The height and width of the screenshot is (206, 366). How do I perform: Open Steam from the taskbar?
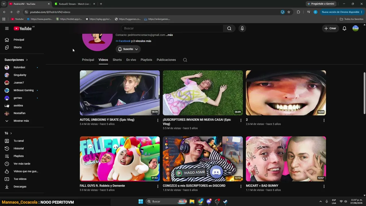coord(225,201)
